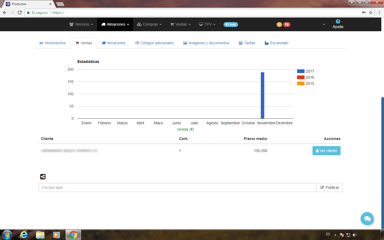Click the orange 5 notification badge
Screen dimensions: 384x240
click(279, 25)
